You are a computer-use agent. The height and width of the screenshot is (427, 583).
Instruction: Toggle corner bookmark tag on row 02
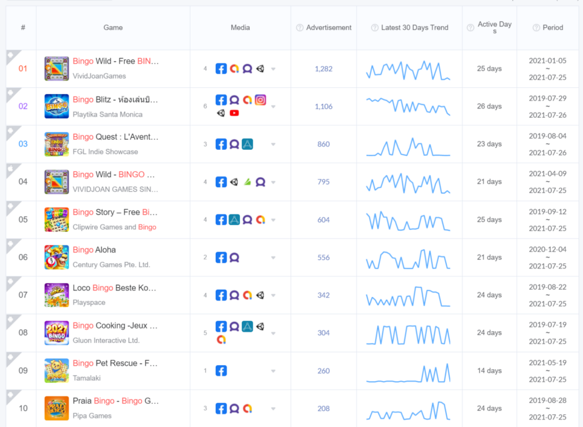[x=12, y=94]
